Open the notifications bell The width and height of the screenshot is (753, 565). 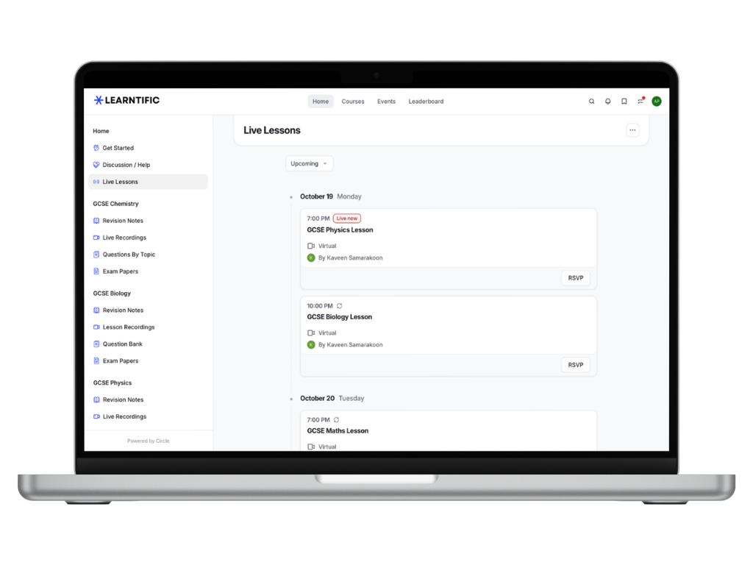pyautogui.click(x=608, y=102)
